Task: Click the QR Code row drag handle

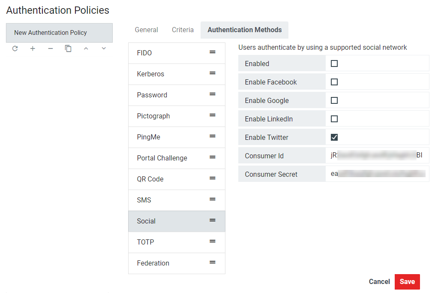Action: 212,178
